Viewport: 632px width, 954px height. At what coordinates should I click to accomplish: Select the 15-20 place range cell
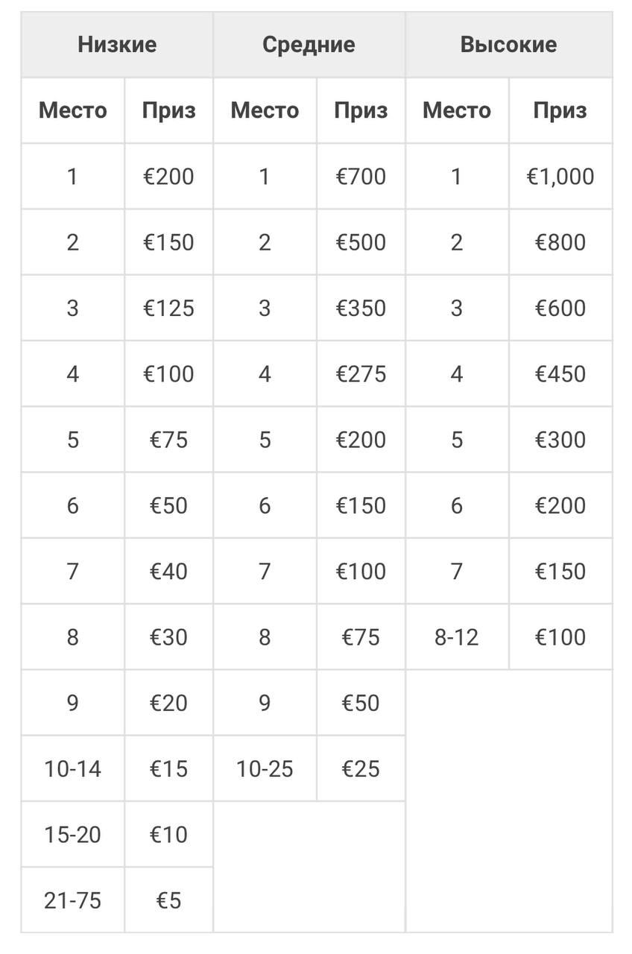(x=72, y=834)
